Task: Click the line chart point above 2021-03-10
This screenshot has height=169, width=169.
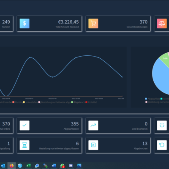Action: (99, 58)
